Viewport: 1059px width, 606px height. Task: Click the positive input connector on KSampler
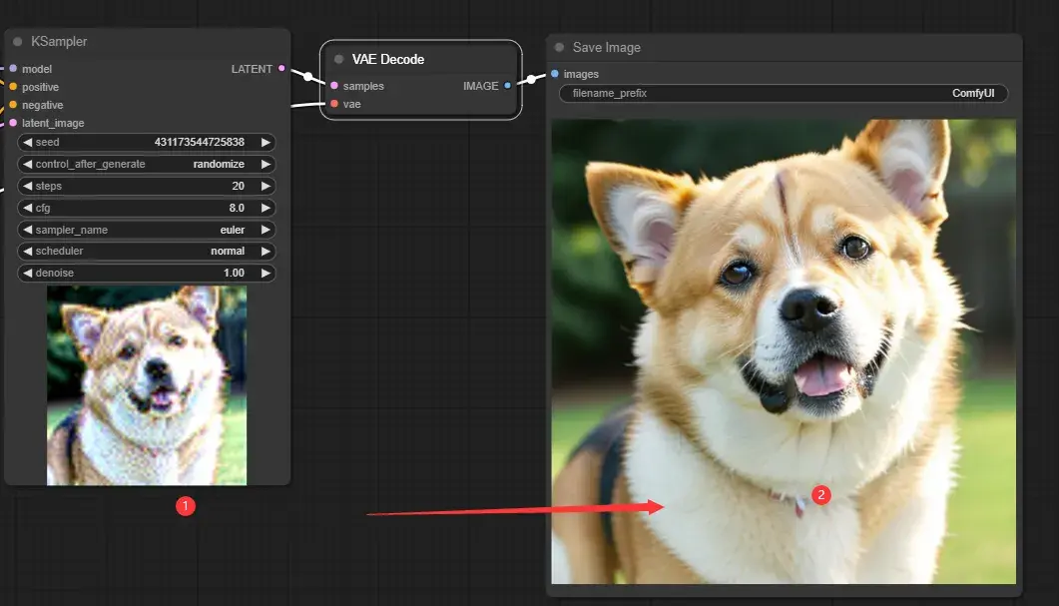pyautogui.click(x=13, y=87)
